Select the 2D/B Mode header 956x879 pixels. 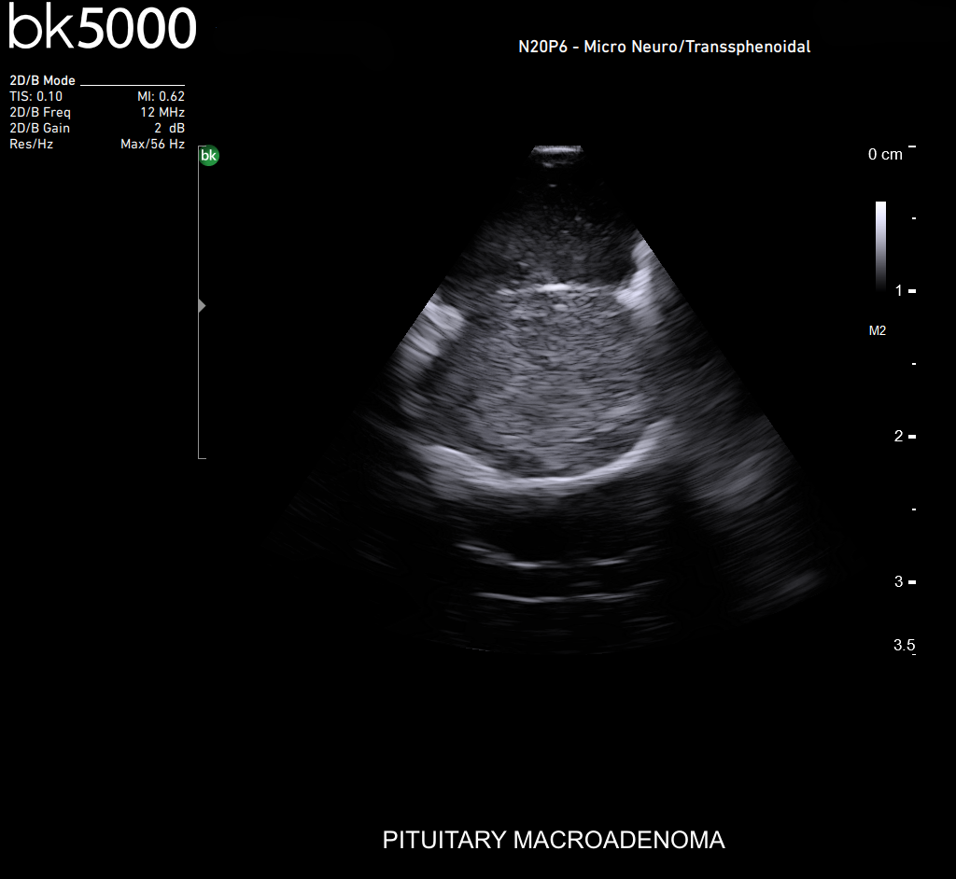42,81
